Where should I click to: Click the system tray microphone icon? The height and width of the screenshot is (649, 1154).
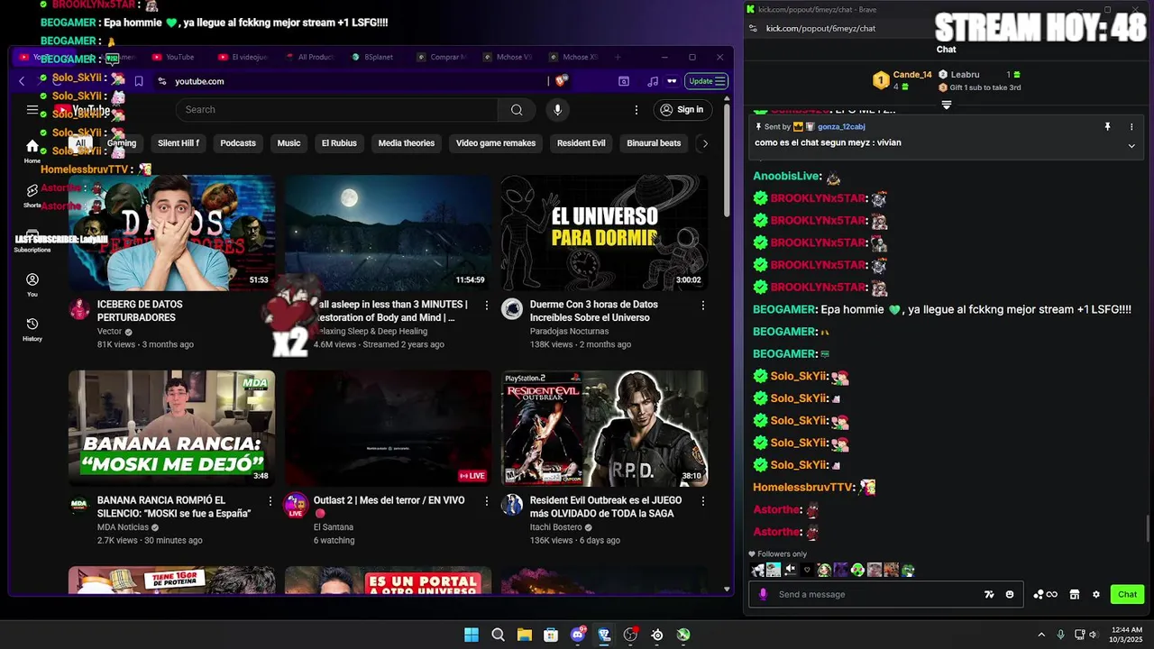pyautogui.click(x=1060, y=635)
